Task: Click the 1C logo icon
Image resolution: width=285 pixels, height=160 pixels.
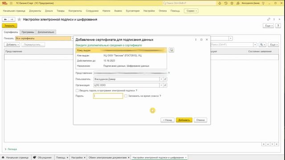Action: pos(5,3)
